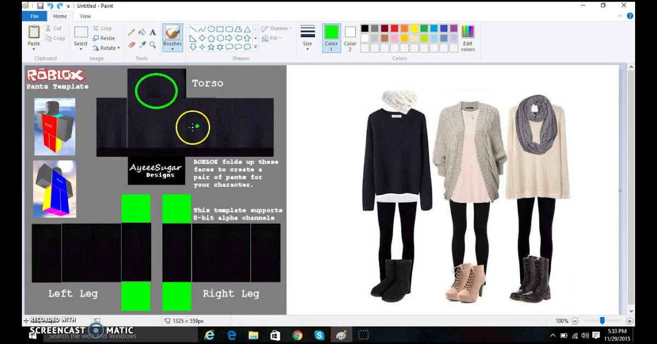Open Customize Quick Access Toolbar dropdown
Image resolution: width=657 pixels, height=344 pixels.
click(68, 6)
